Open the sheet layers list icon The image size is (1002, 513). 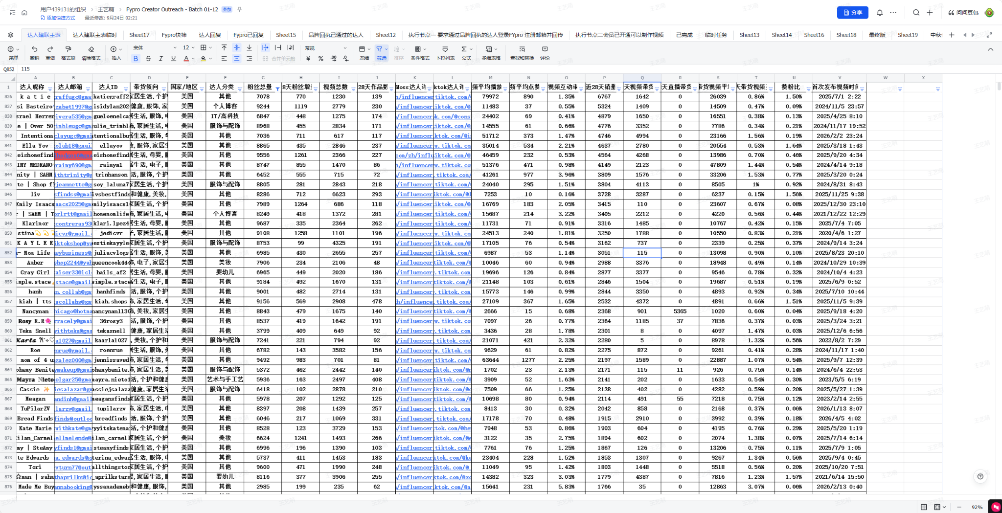10,35
